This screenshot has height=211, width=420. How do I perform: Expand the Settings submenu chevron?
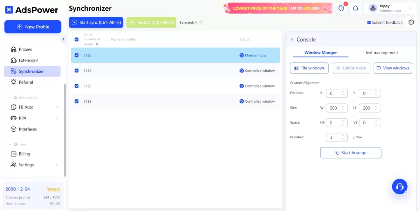pyautogui.click(x=57, y=165)
